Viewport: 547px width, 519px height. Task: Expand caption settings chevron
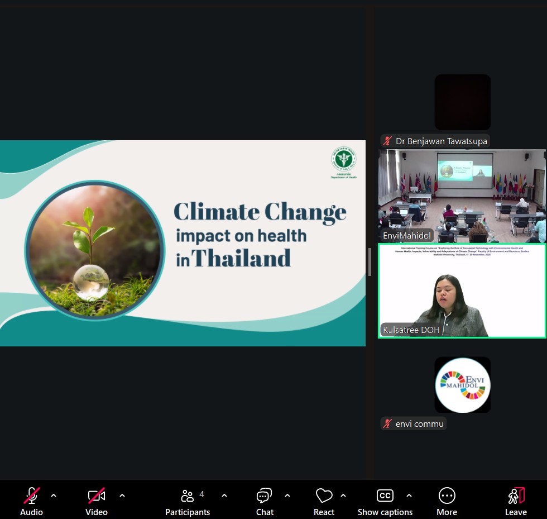click(409, 496)
